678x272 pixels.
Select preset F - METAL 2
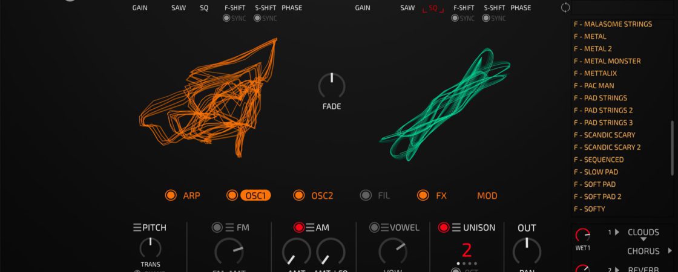pyautogui.click(x=593, y=49)
